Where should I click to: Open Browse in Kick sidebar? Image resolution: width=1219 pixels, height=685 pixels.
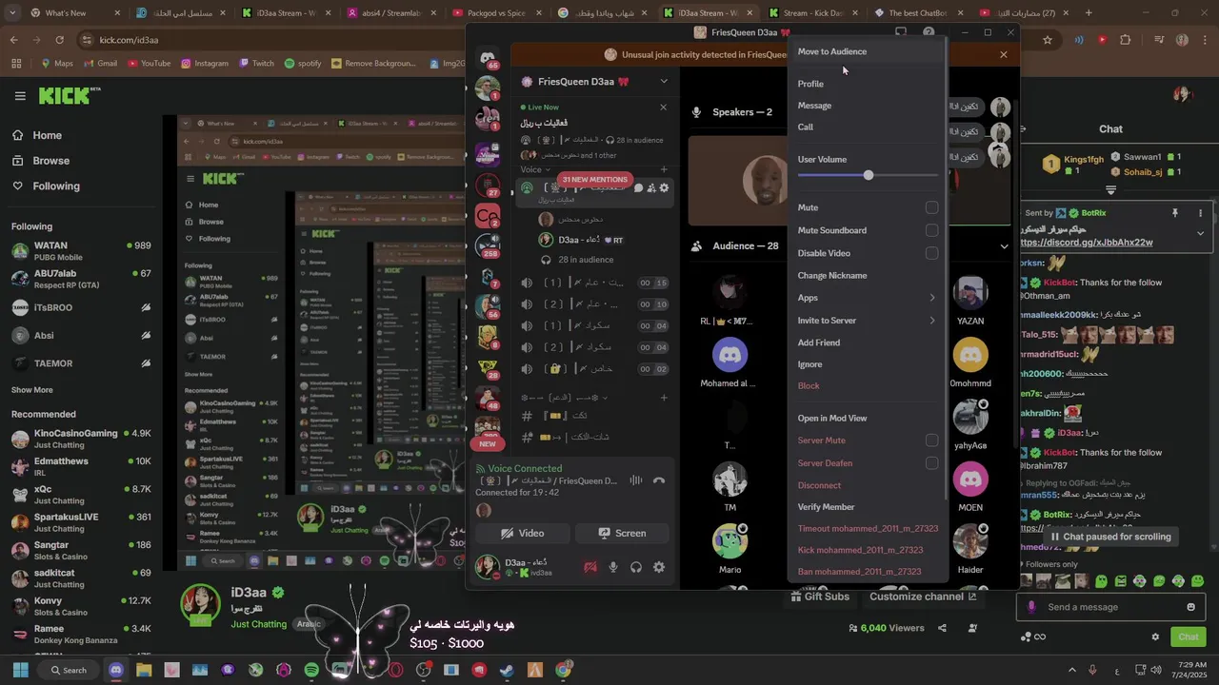tap(51, 161)
